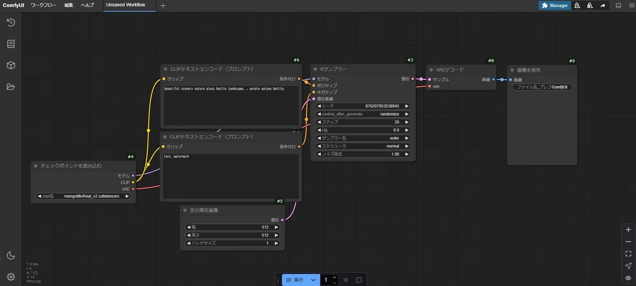
Task: Open the settings gear icon
Action: tap(11, 276)
